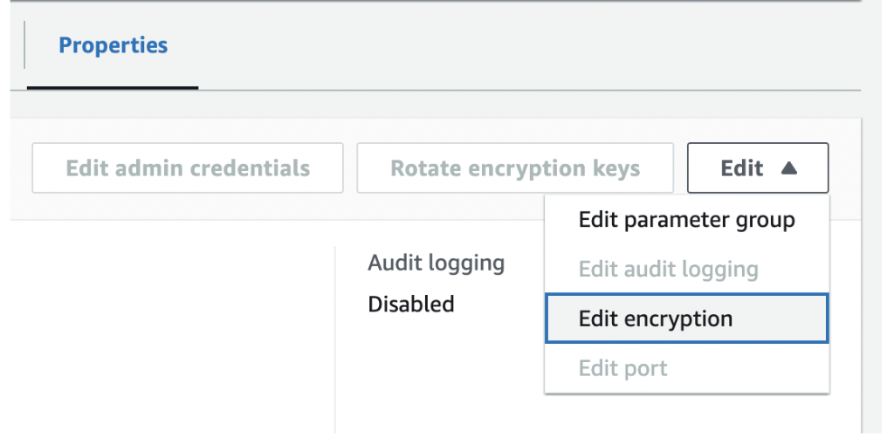The image size is (887, 445).
Task: Click the Audit logging field label
Action: point(437,262)
